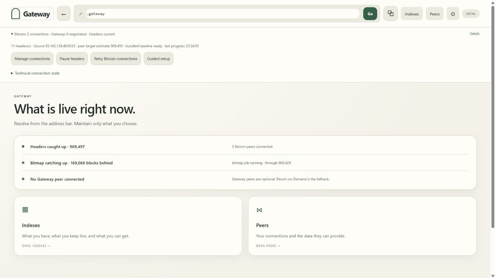The width and height of the screenshot is (495, 278).
Task: Start the Guided setup
Action: tap(159, 59)
